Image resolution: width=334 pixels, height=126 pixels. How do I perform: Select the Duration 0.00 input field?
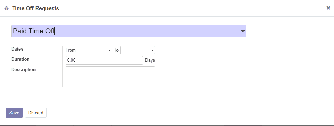[x=104, y=60]
